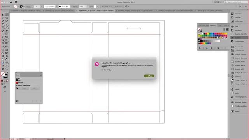Viewport: 249px width, 140px height.
Task: Toggle visibility eye in Fold panel
Action: (17, 101)
